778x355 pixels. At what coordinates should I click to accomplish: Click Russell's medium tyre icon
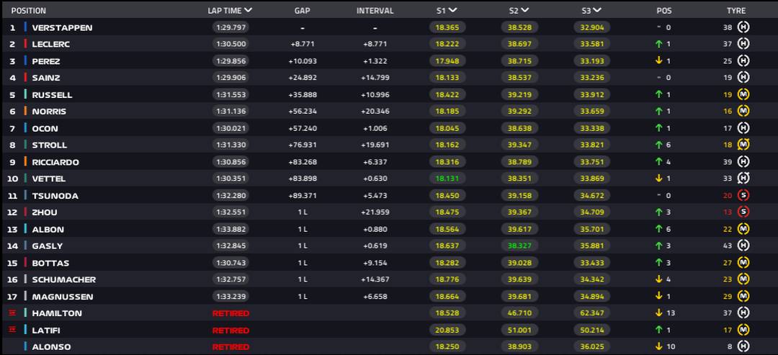tap(743, 95)
